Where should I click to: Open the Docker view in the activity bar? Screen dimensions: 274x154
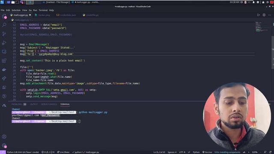click(4, 69)
